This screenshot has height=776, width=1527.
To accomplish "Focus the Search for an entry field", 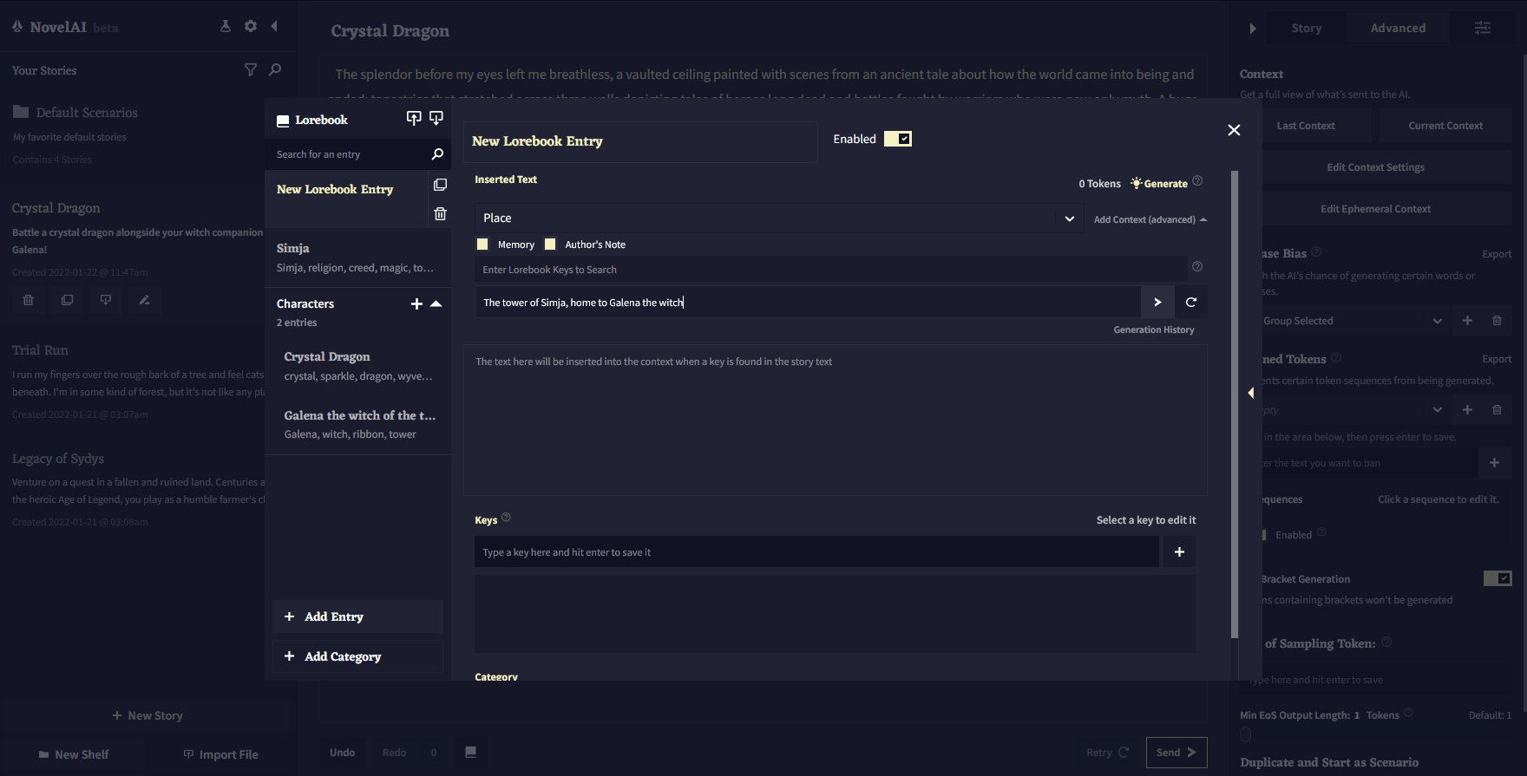I will [347, 154].
